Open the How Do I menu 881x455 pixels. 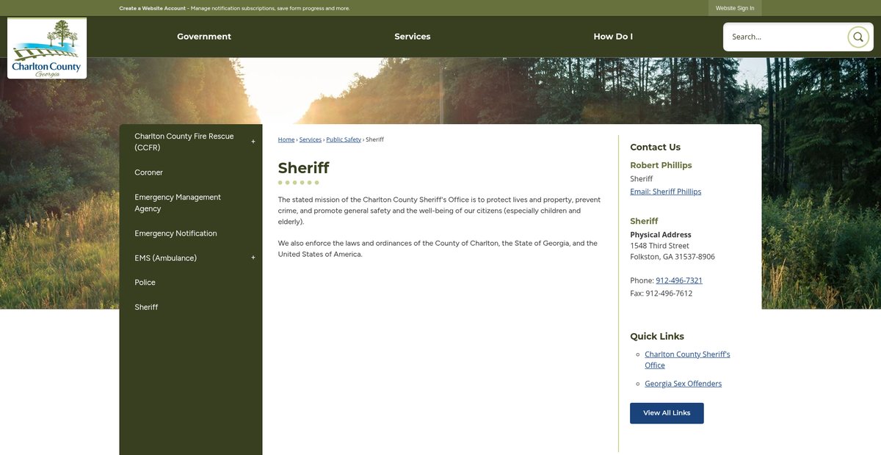coord(612,37)
